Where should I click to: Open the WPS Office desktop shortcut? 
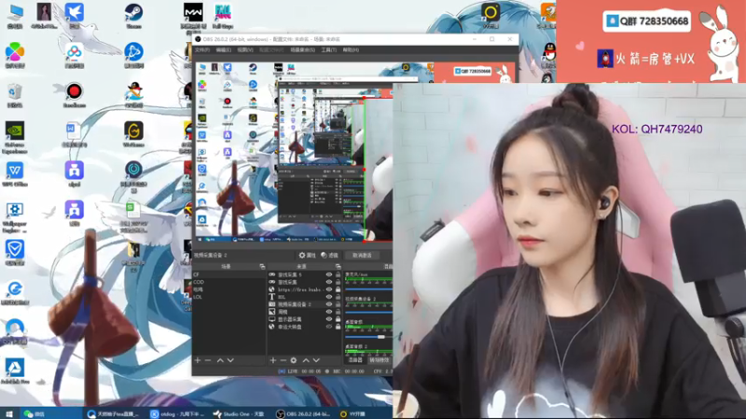click(x=15, y=174)
